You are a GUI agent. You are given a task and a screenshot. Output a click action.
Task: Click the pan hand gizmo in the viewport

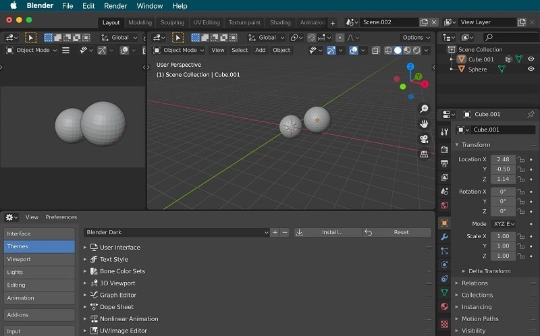pyautogui.click(x=424, y=124)
